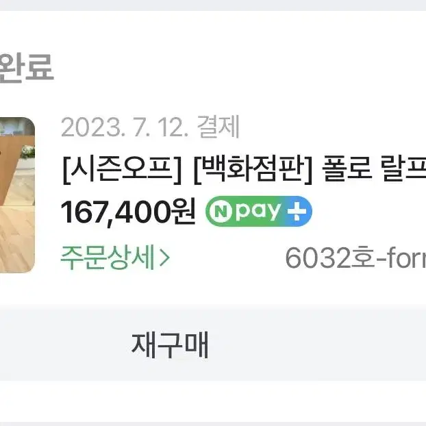Click the 재구매 repurchase button

tap(170, 345)
